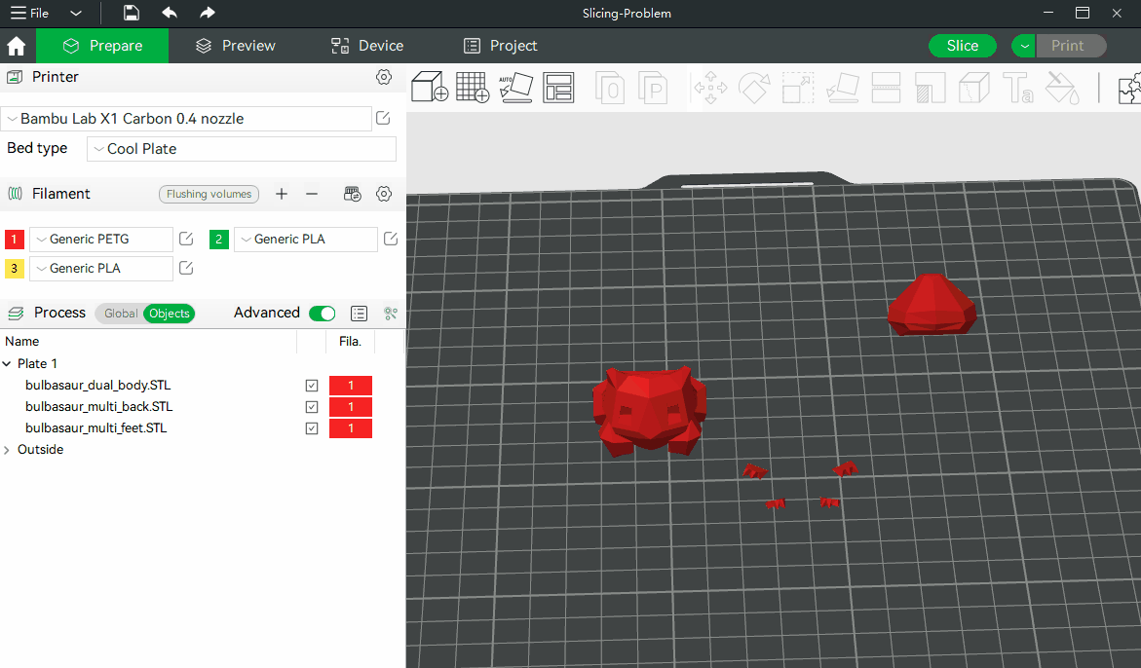Image resolution: width=1141 pixels, height=668 pixels.
Task: Add a new filament with plus icon
Action: pyautogui.click(x=282, y=194)
